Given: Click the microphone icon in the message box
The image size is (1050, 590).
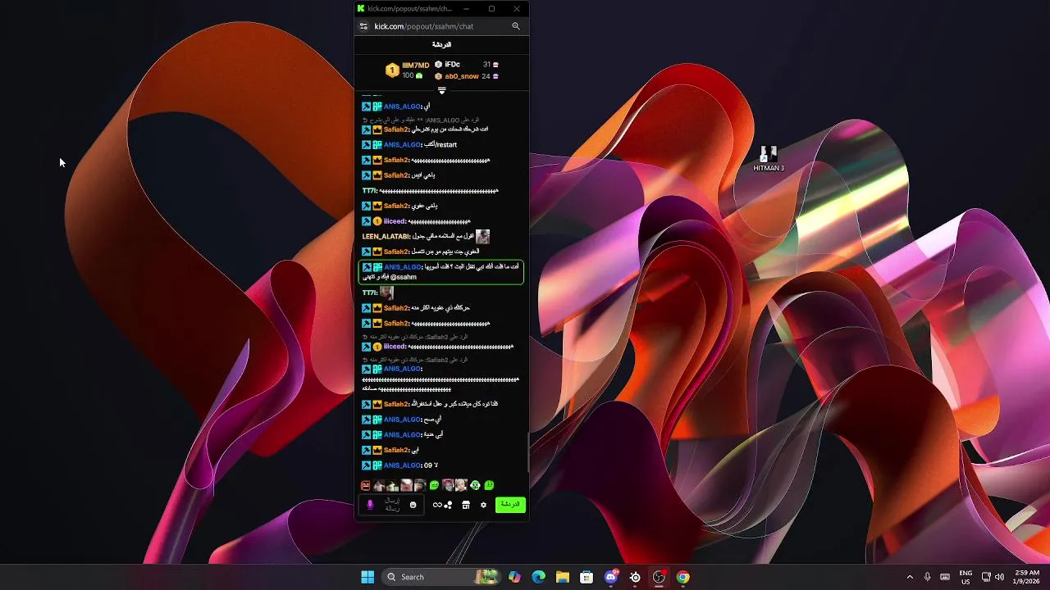Looking at the screenshot, I should click(x=370, y=505).
